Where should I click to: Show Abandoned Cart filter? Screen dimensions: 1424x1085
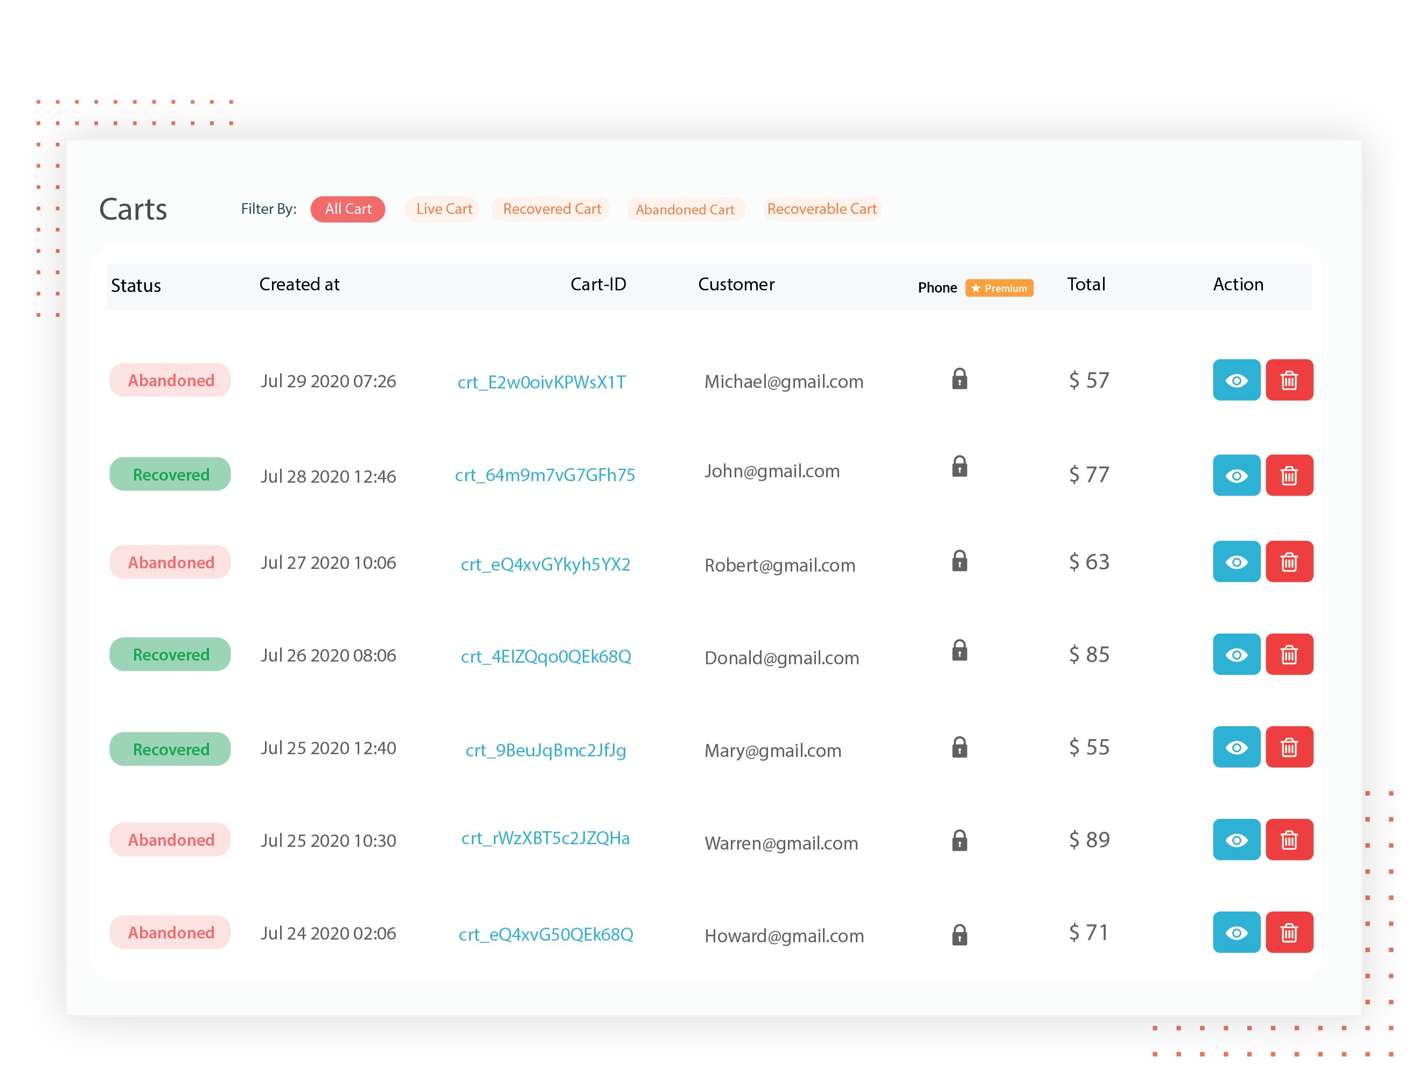(x=686, y=209)
